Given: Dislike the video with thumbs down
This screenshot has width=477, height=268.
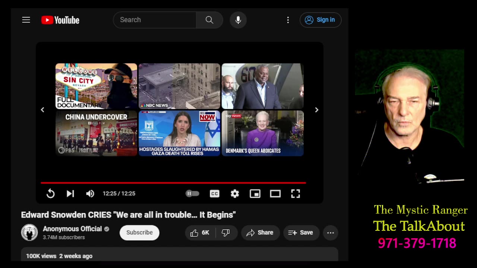Looking at the screenshot, I should click(226, 233).
